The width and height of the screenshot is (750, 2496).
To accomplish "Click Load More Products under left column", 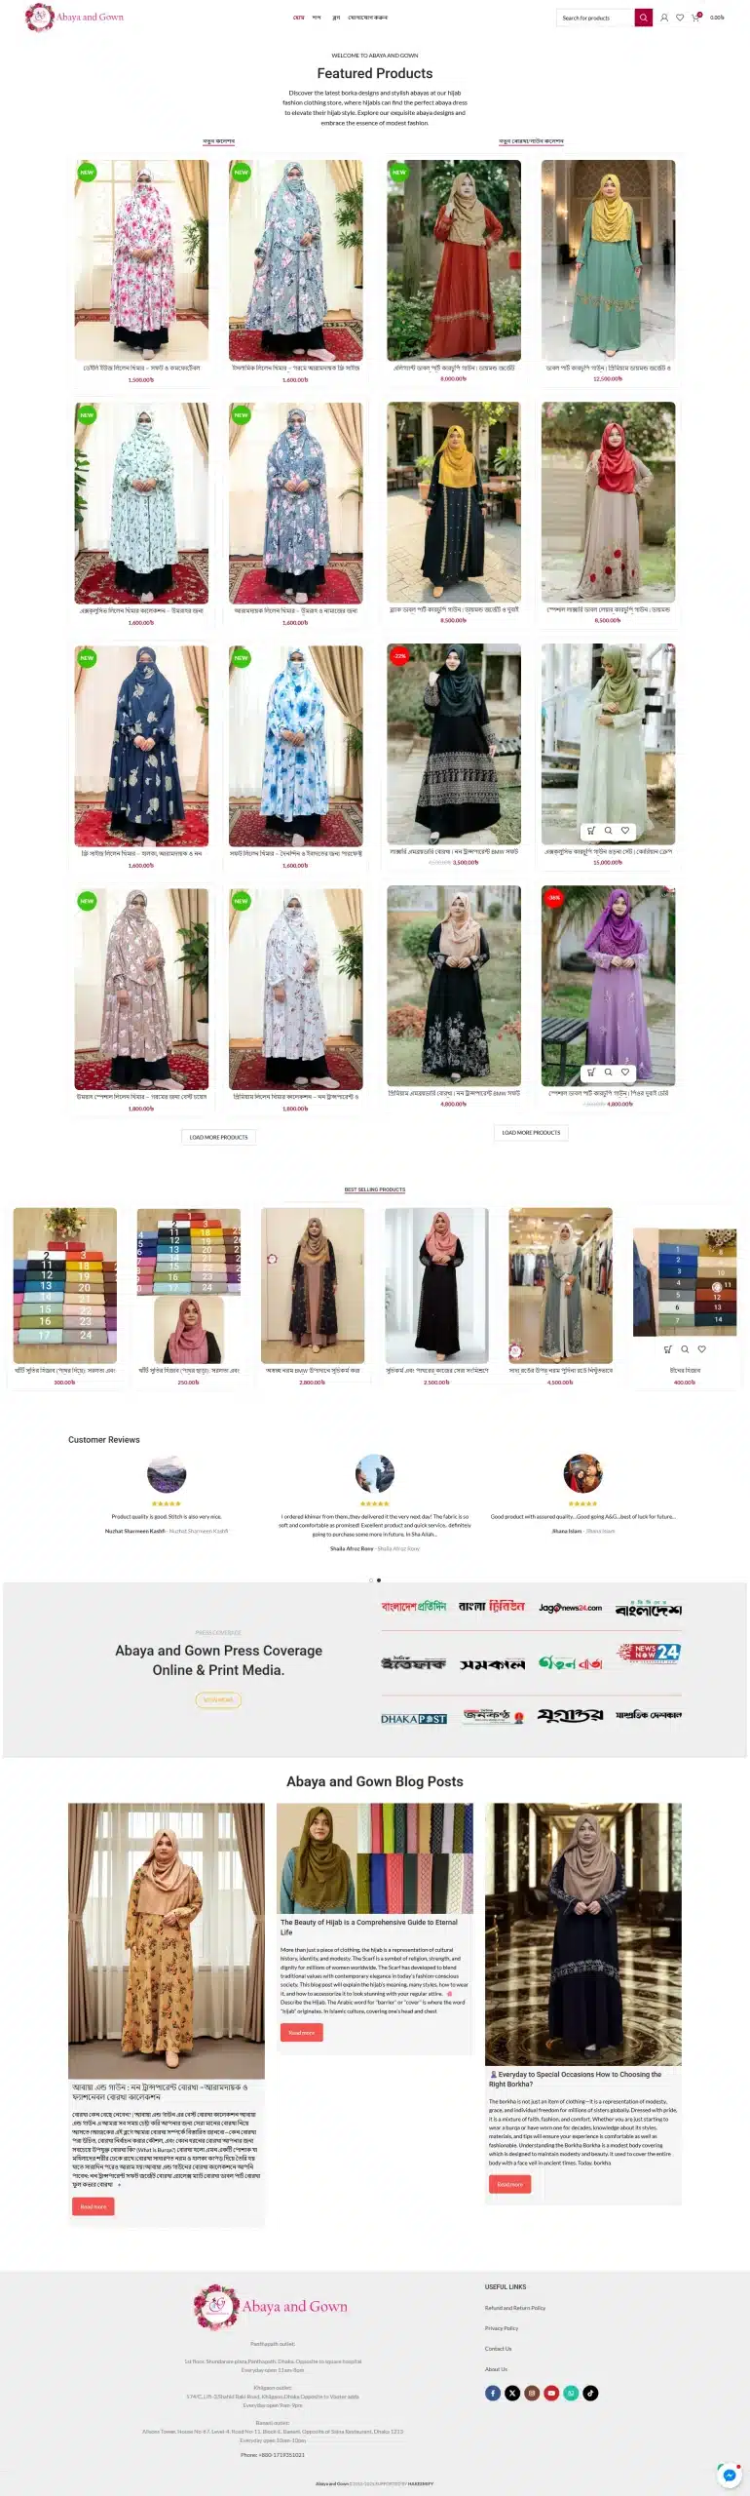I will pyautogui.click(x=218, y=1137).
